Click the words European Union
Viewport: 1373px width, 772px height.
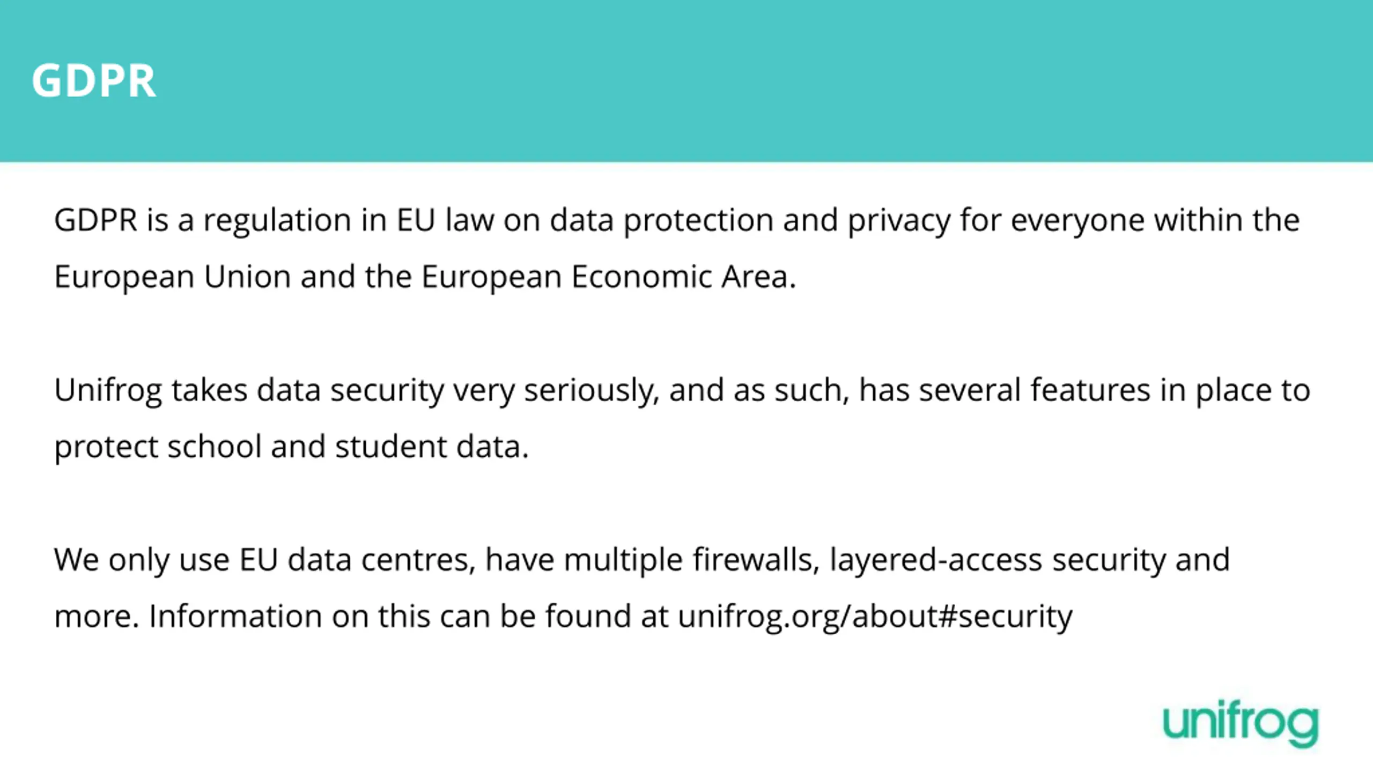[172, 277]
